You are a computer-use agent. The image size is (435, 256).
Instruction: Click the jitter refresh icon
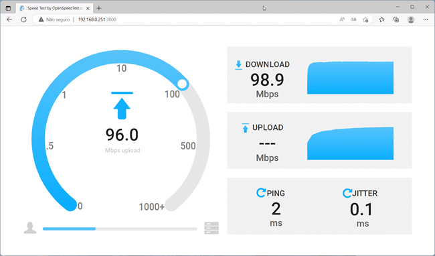coord(347,193)
